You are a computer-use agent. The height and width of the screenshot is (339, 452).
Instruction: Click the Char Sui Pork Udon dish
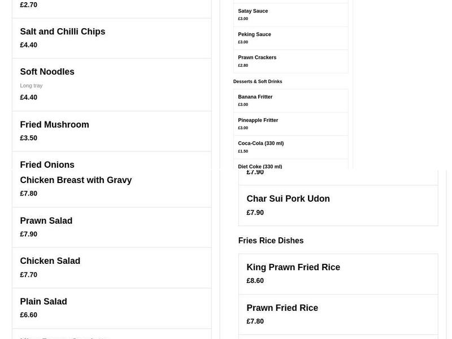pyautogui.click(x=288, y=199)
